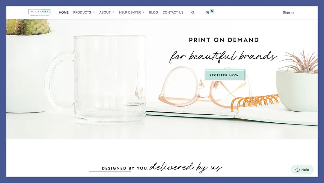Screen dimensions: 324x183
Task: Click the Print On Demand heading
Action: point(224,40)
